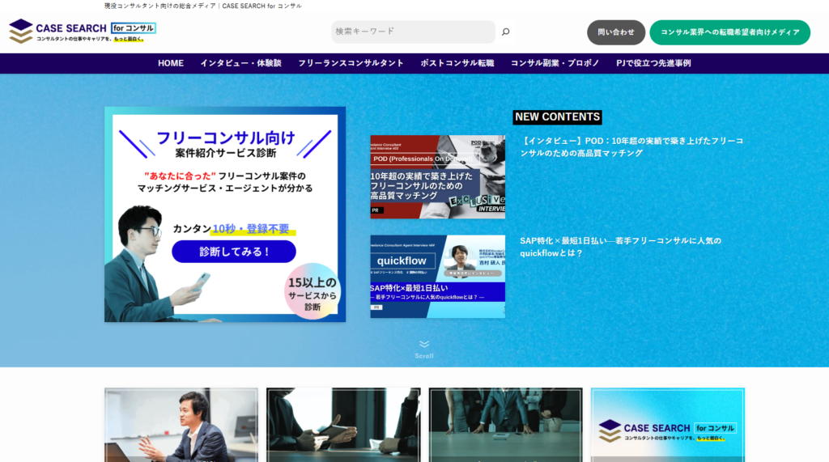Click the フリーコンサル向け banner heading

coord(226,138)
